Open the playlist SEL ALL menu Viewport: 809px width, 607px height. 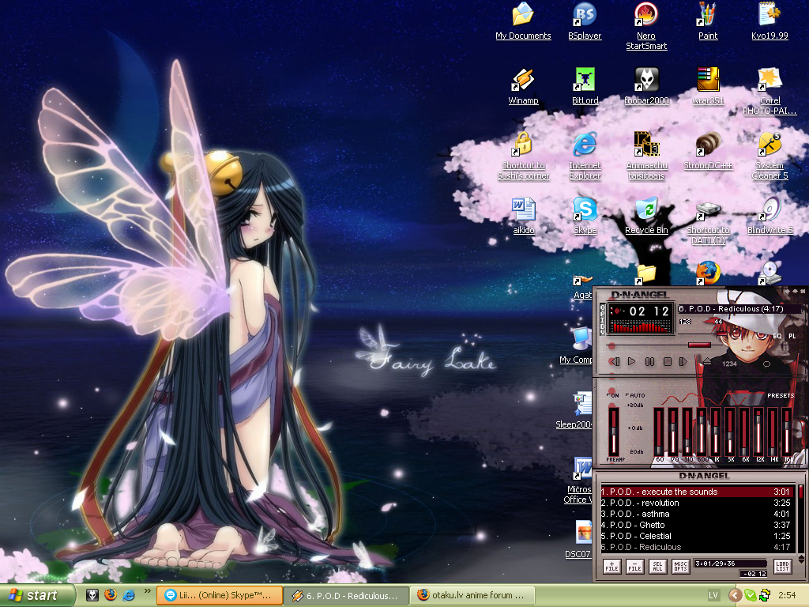(657, 567)
